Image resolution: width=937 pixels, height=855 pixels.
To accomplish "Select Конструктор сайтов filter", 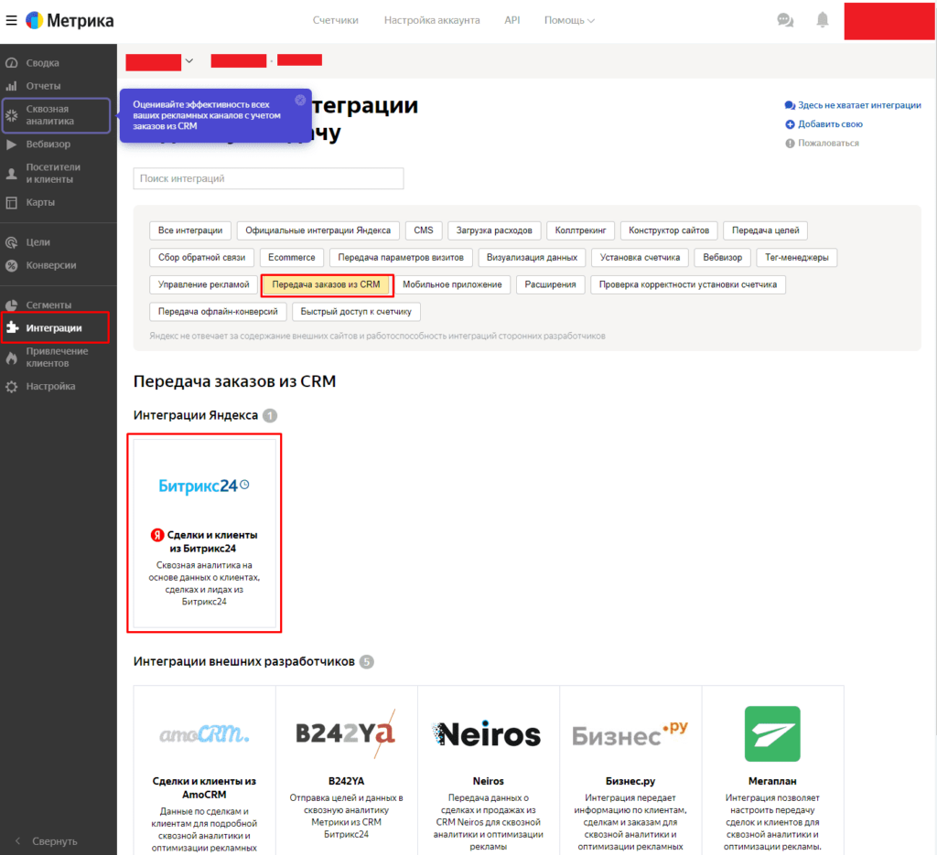I will tap(669, 230).
